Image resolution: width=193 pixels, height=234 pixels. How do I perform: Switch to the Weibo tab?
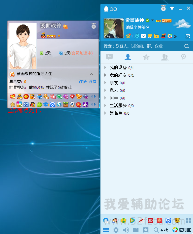[x=183, y=57]
